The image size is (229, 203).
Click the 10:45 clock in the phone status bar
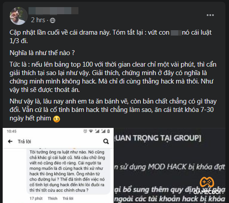[12, 131]
